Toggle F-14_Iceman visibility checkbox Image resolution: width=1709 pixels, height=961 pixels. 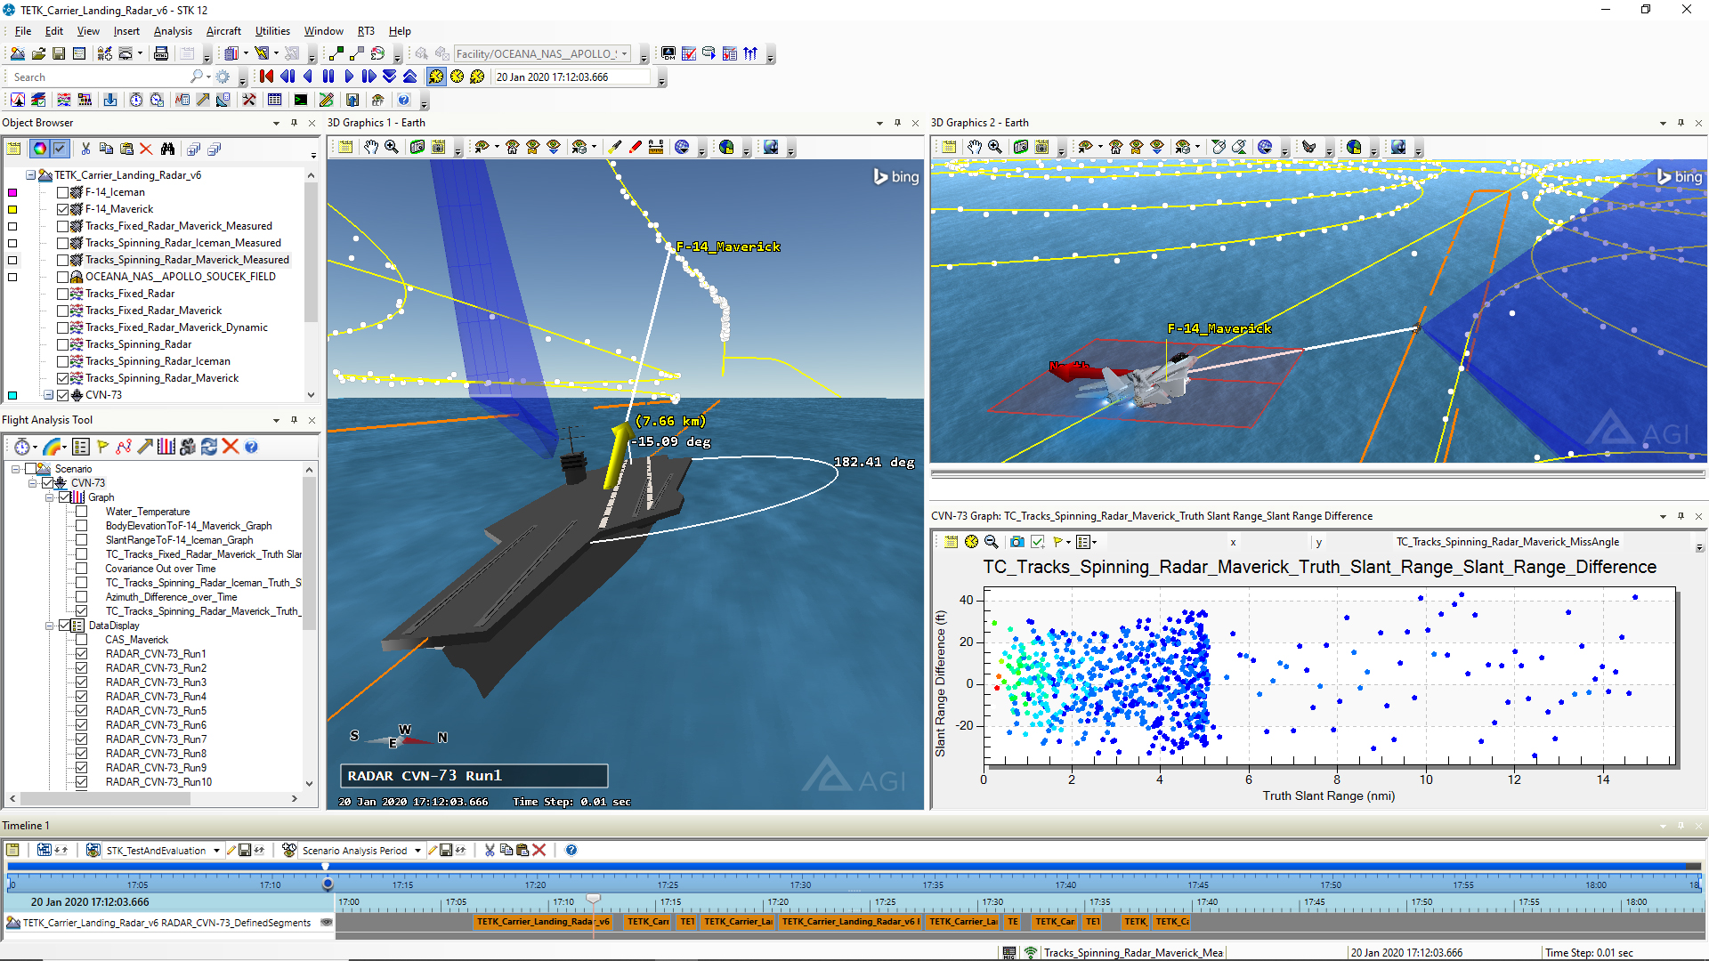63,192
